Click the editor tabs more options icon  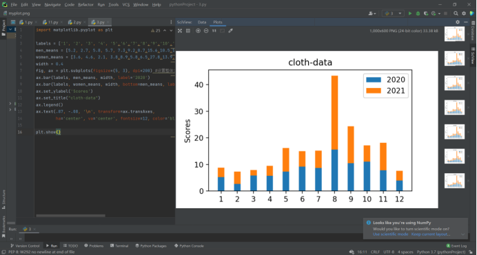pyautogui.click(x=171, y=22)
